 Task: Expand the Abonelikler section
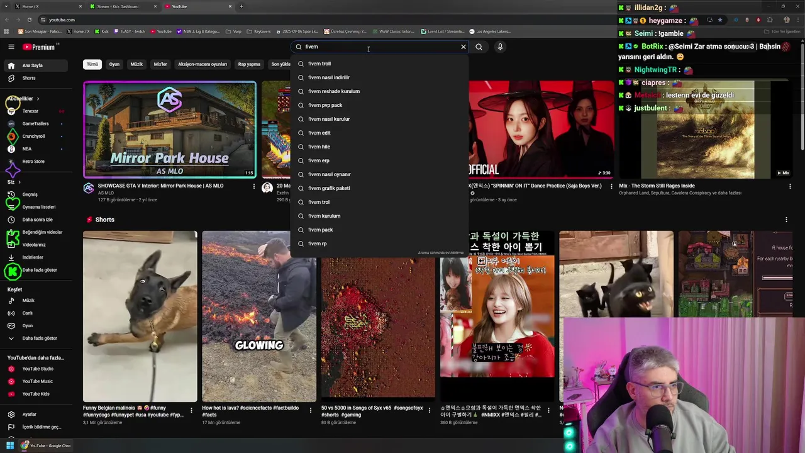[x=23, y=99]
